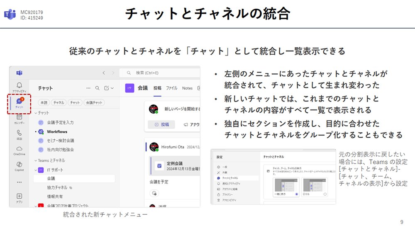Go forward with the right arrow

tap(113, 73)
